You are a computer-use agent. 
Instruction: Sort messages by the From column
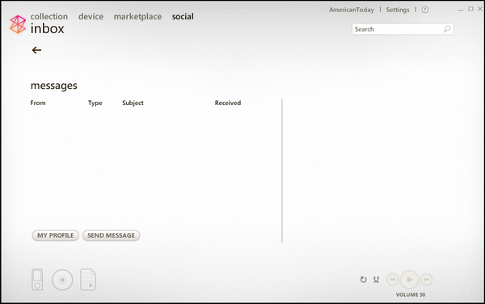[x=38, y=103]
